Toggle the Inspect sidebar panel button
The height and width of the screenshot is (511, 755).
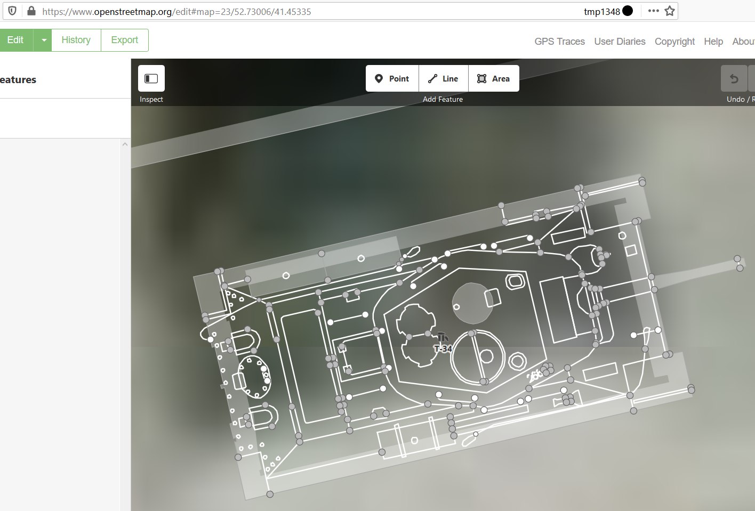click(x=151, y=78)
